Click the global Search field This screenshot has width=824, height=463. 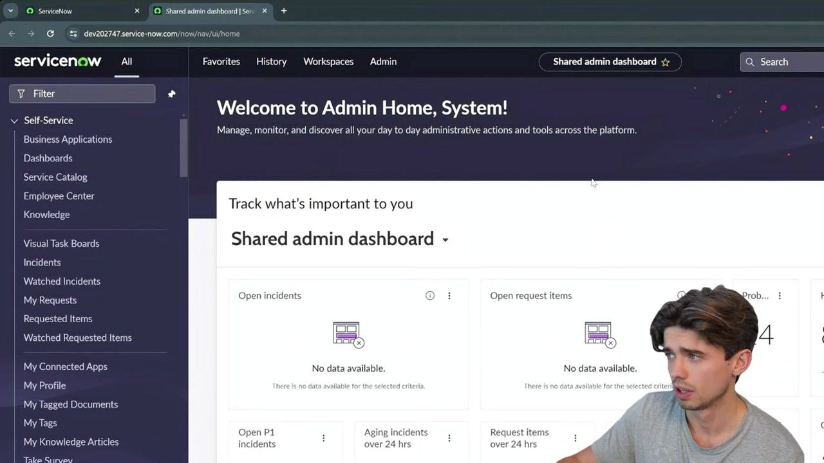pyautogui.click(x=782, y=62)
